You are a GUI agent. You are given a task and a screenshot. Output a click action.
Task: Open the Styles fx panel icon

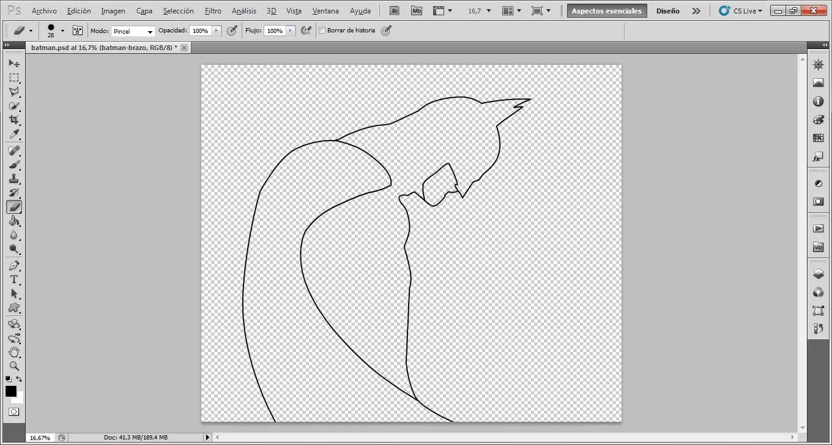coord(818,157)
